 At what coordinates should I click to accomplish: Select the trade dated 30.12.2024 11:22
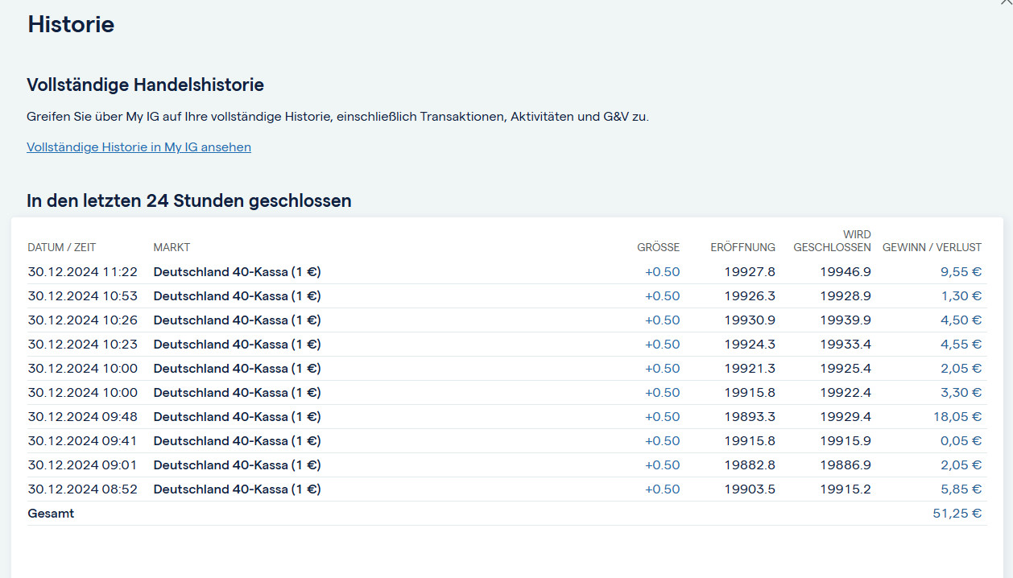pos(82,272)
